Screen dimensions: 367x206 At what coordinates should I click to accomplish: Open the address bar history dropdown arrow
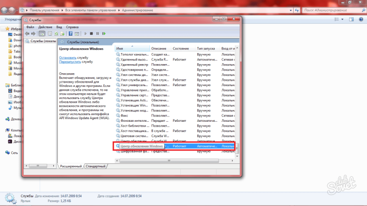pos(291,10)
